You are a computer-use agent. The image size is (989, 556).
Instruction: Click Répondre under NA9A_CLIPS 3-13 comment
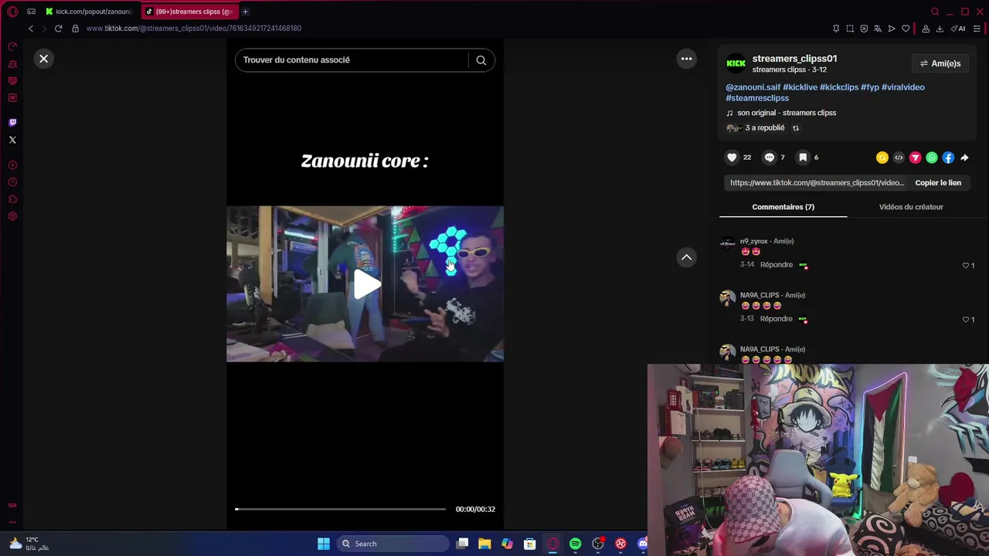(777, 319)
